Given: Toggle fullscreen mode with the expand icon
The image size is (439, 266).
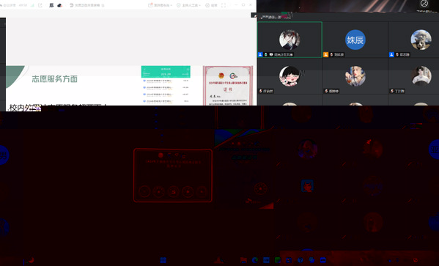Looking at the screenshot, I should coord(224,5).
